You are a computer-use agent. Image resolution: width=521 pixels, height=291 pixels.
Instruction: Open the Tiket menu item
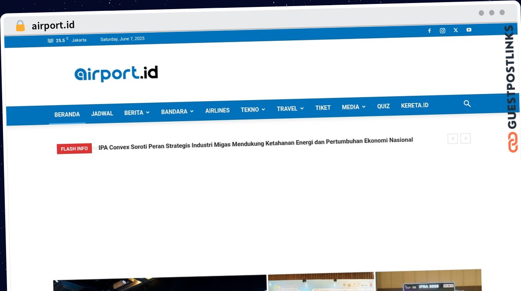click(x=323, y=108)
